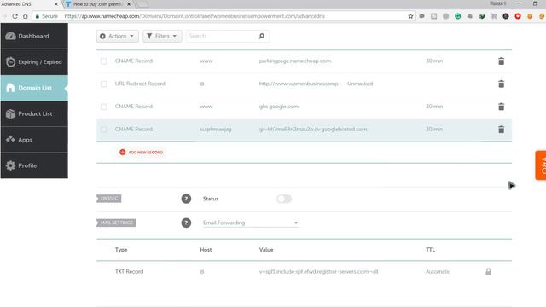
Task: Delete the URL Redirect Record
Action: (501, 84)
